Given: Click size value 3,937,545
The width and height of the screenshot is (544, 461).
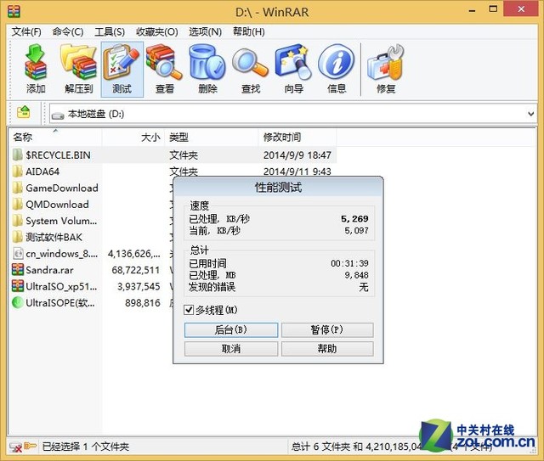Looking at the screenshot, I should coord(139,286).
